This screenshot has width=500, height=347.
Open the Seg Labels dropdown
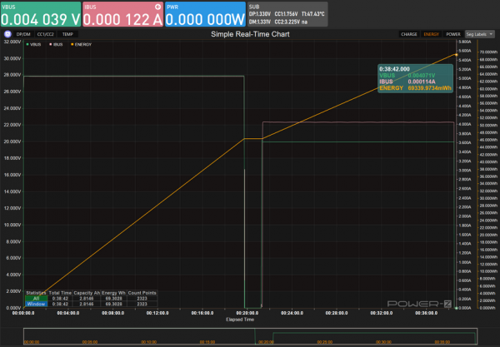[480, 34]
